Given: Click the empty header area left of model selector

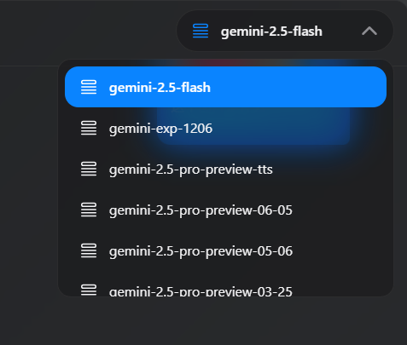Looking at the screenshot, I should [x=85, y=32].
